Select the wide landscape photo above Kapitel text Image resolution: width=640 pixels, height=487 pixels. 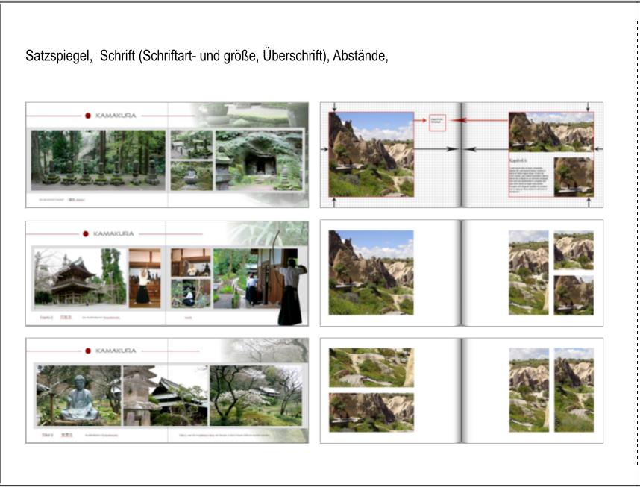coord(551,131)
